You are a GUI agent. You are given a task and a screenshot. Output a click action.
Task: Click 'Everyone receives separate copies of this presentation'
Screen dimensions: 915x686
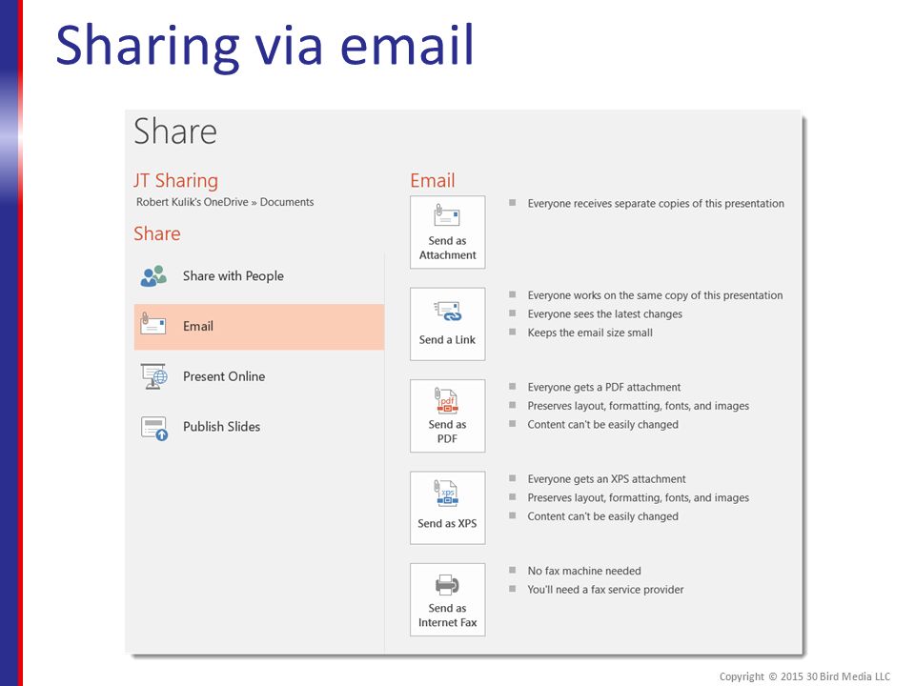point(656,204)
